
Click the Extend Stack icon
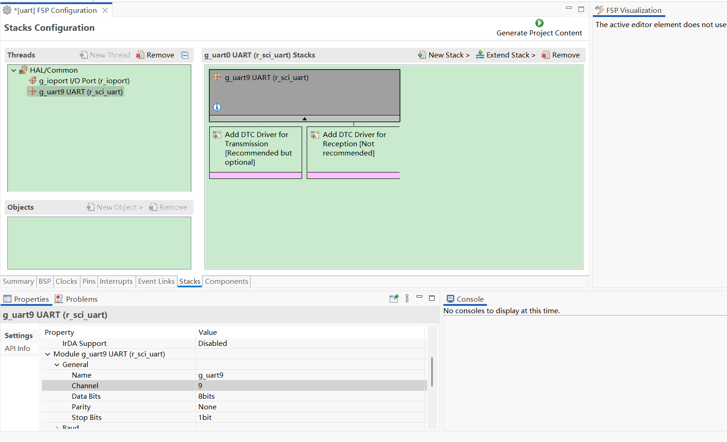point(480,55)
